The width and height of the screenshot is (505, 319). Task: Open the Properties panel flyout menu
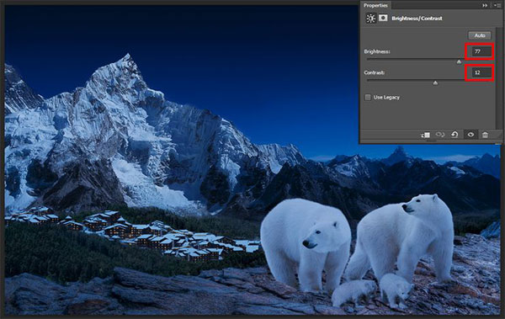(497, 6)
